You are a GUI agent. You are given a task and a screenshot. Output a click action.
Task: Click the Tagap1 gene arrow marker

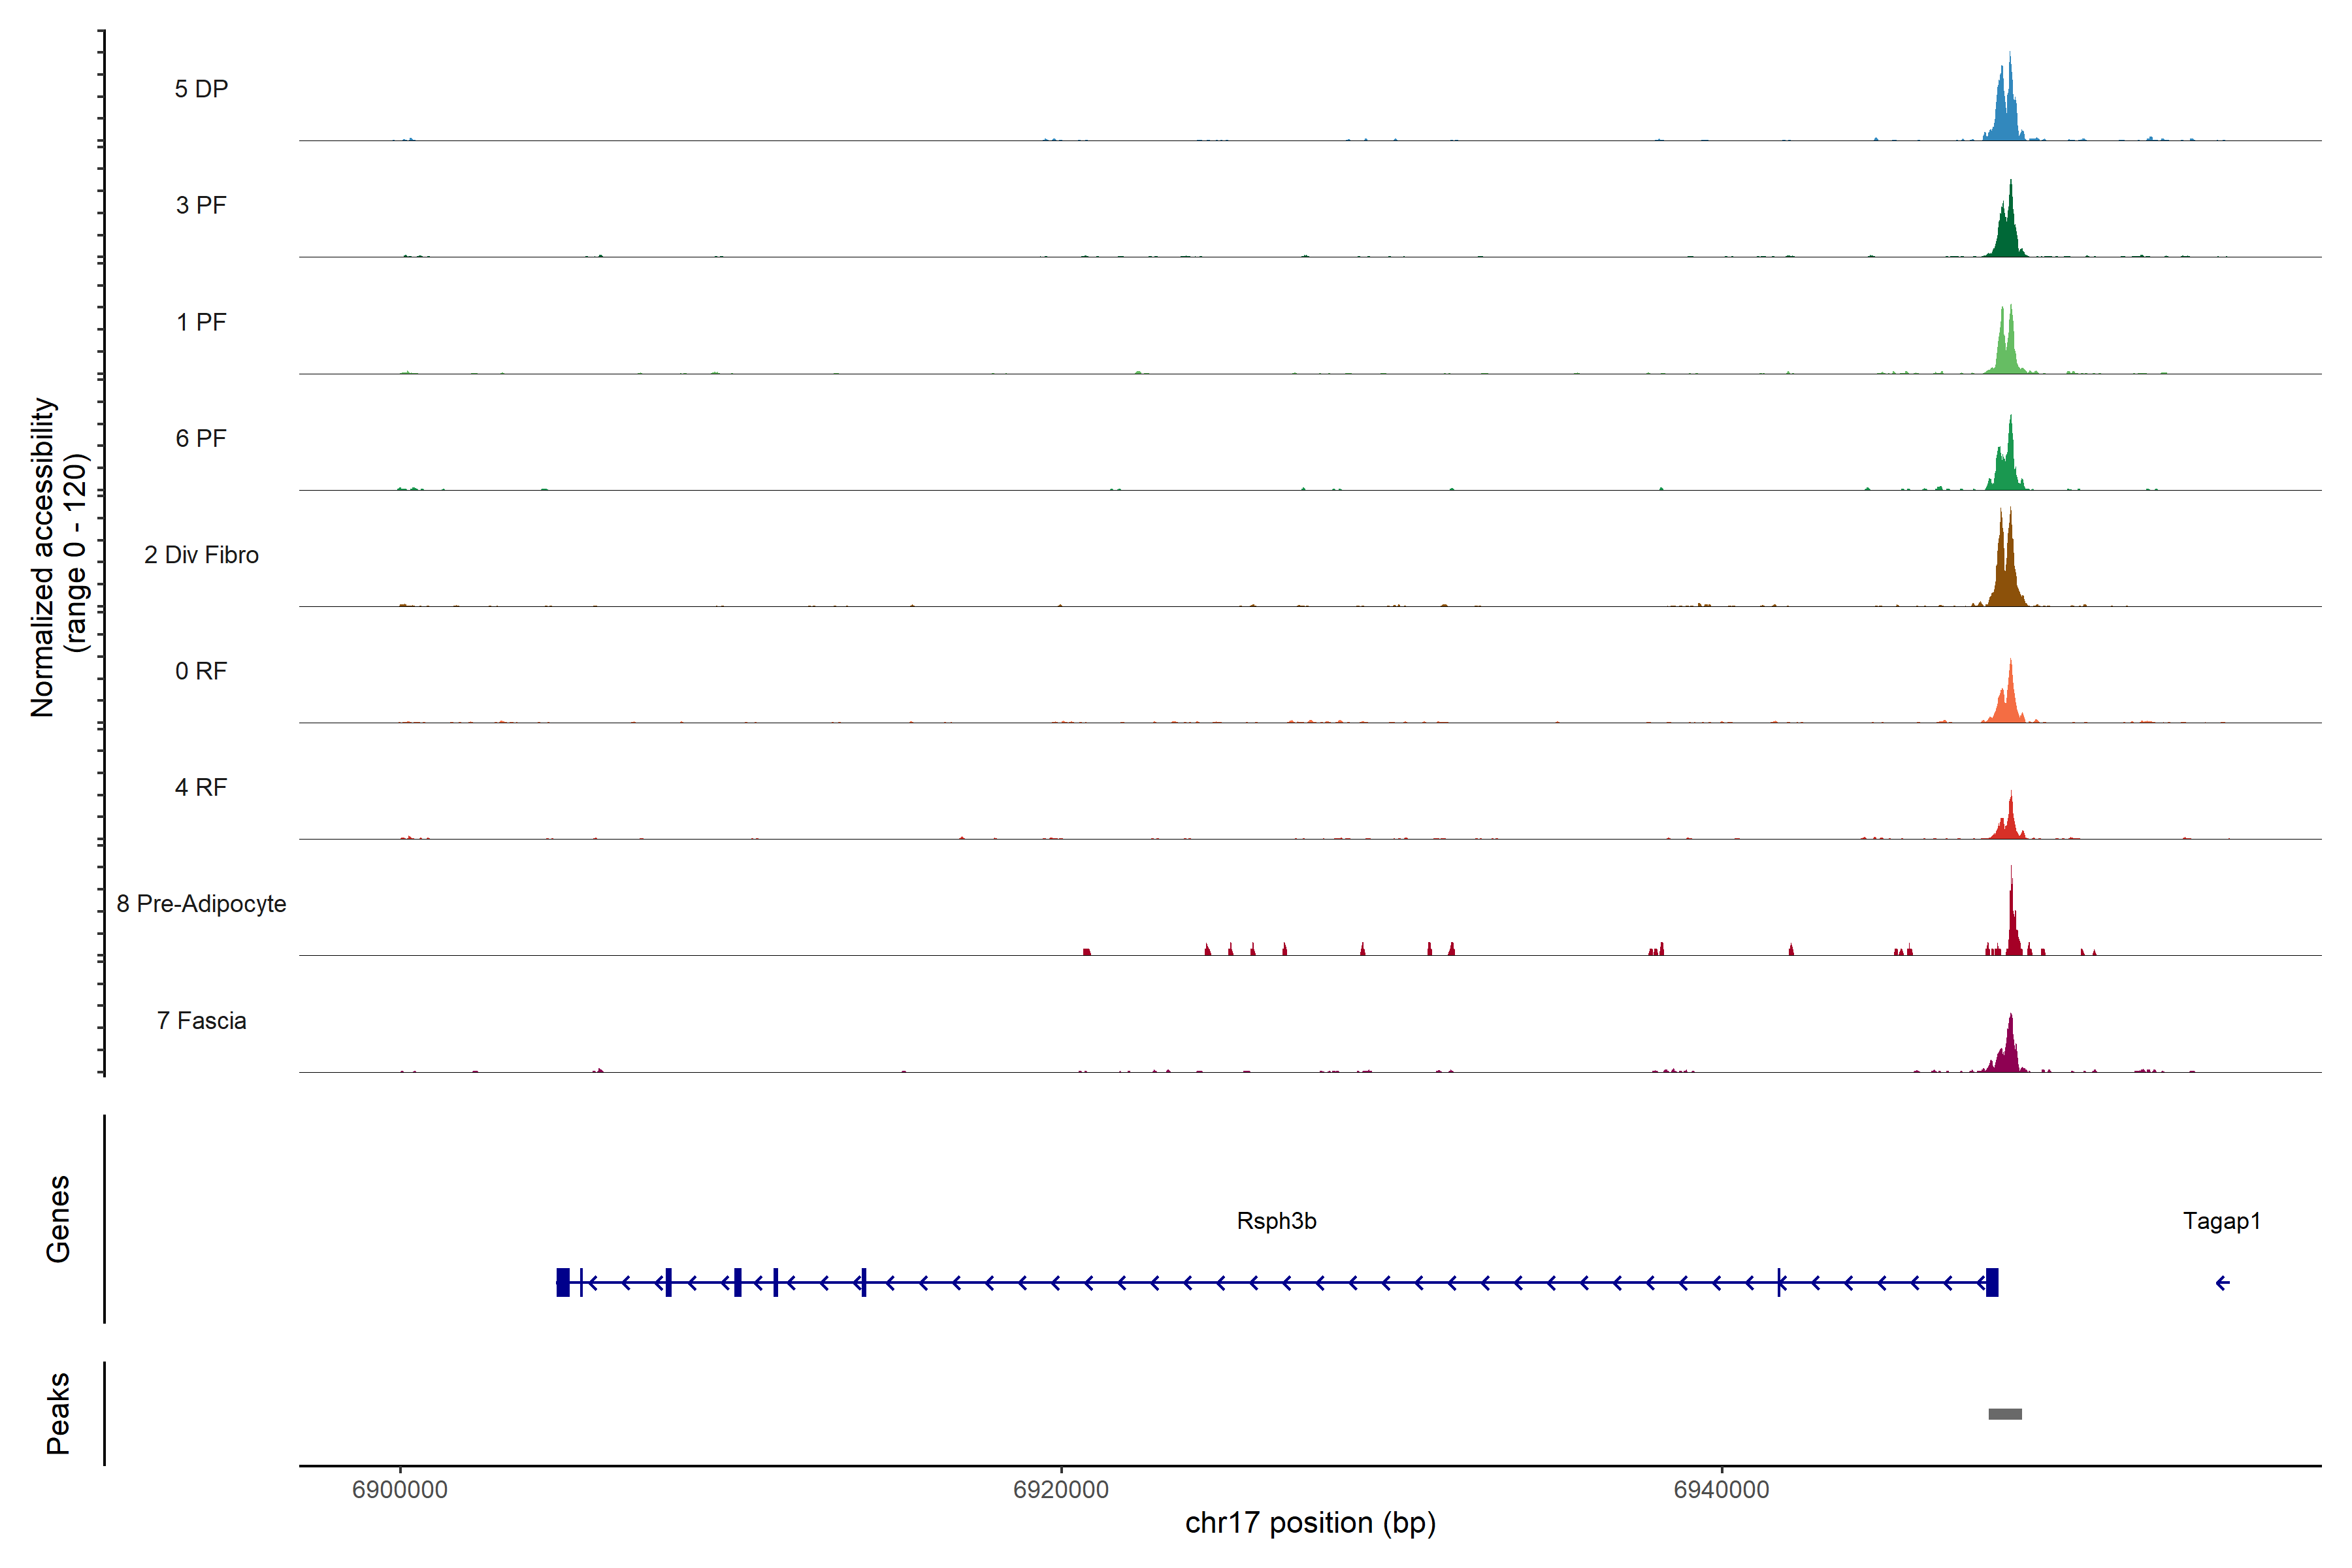2222,1283
